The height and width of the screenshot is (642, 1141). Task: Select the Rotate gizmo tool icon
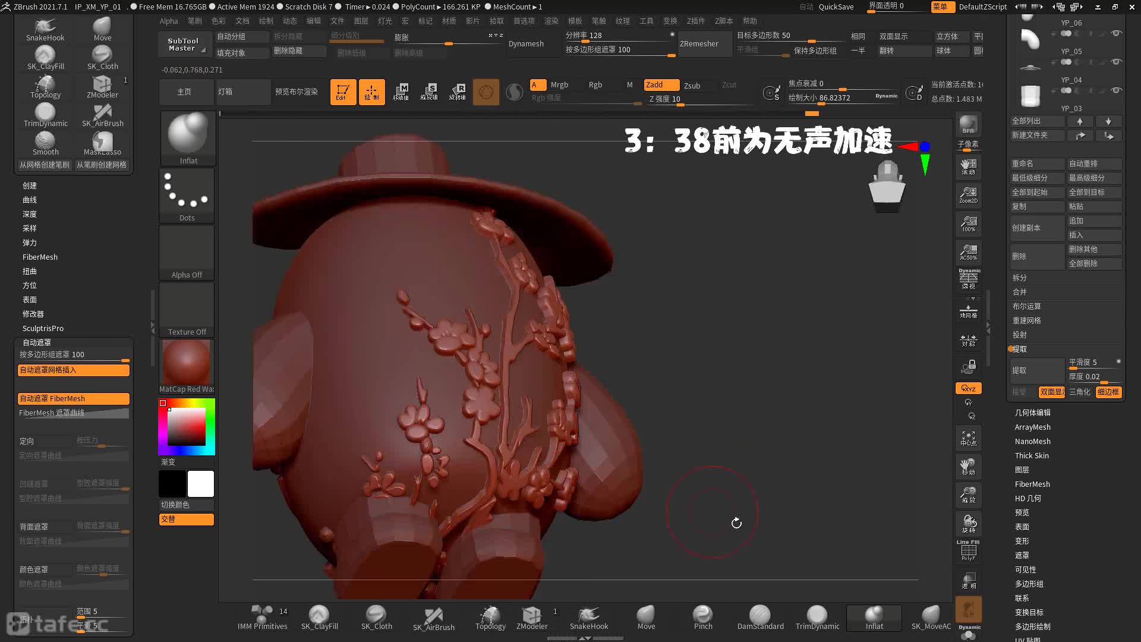tap(458, 92)
